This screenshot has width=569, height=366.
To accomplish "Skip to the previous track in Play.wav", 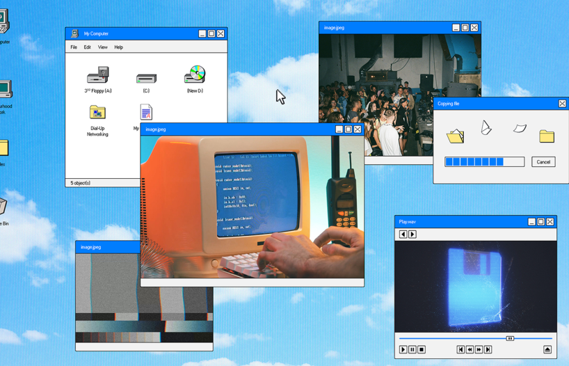I will click(x=460, y=349).
